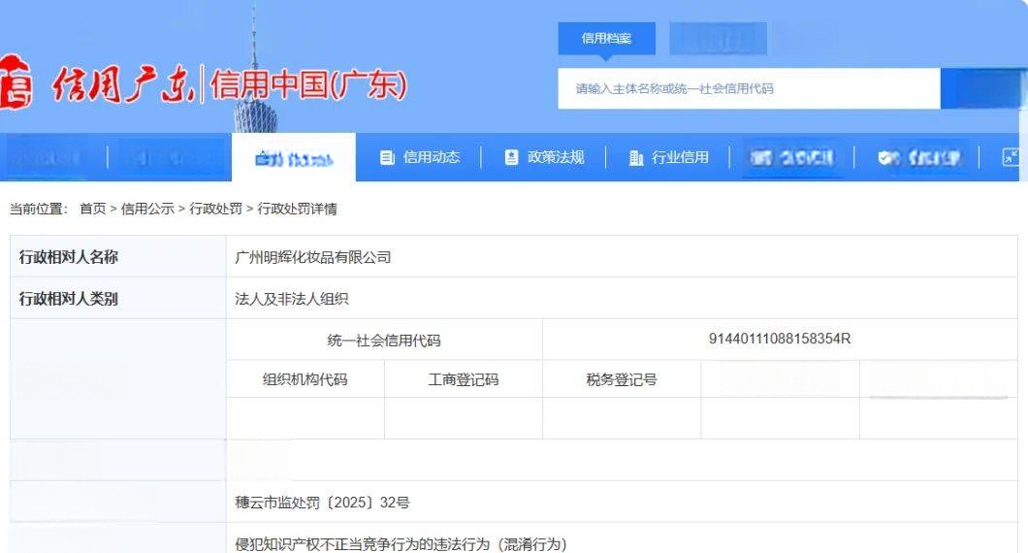Screen dimensions: 1028x553
Task: Click the 信用动态 document icon
Action: [x=387, y=157]
